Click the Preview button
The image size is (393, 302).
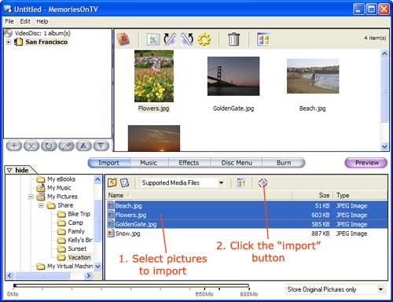click(x=366, y=163)
